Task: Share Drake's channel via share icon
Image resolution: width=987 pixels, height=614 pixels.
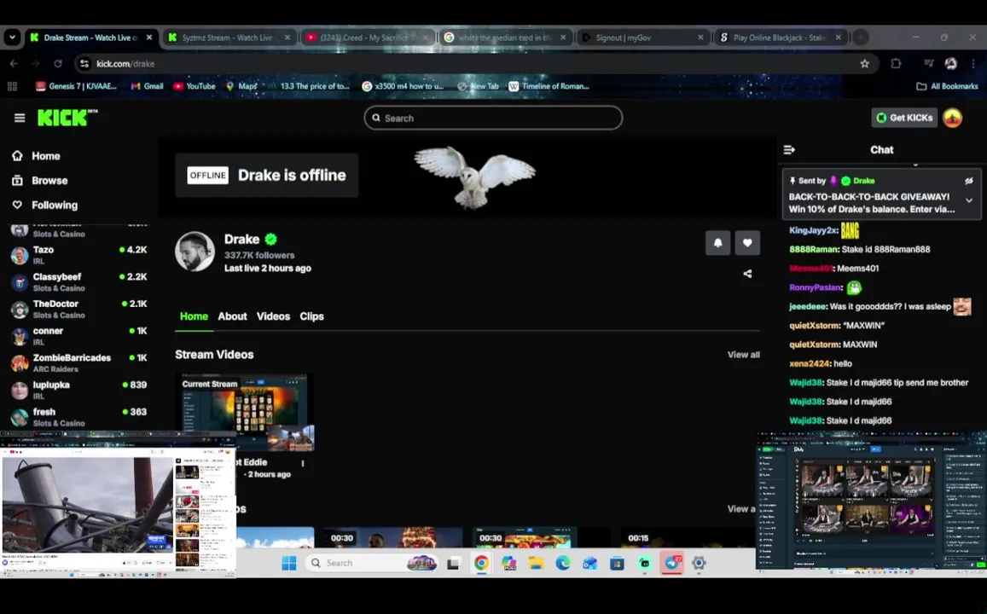Action: (747, 274)
